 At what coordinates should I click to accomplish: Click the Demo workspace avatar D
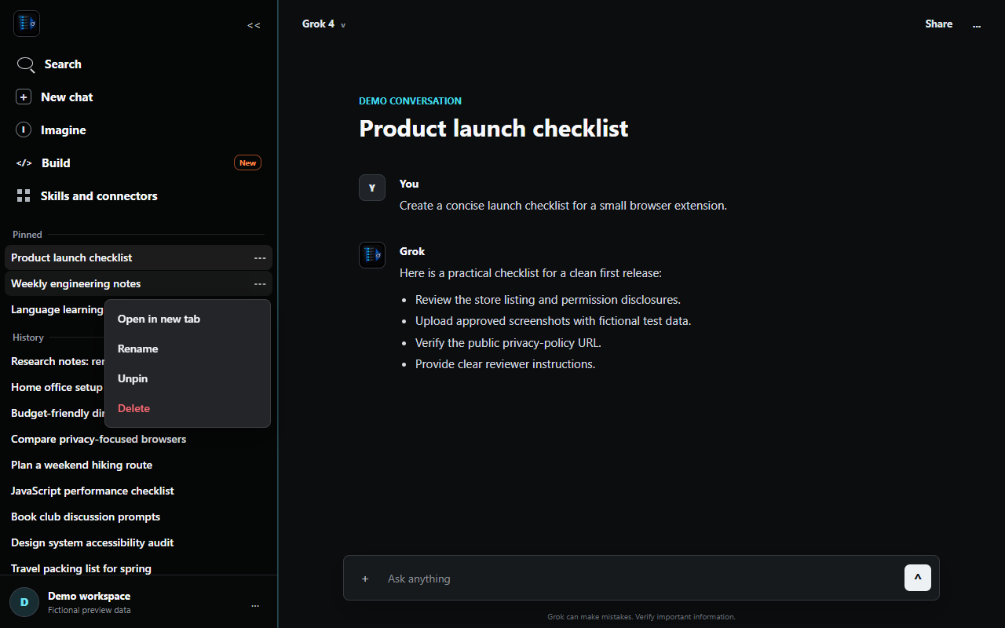pos(24,602)
